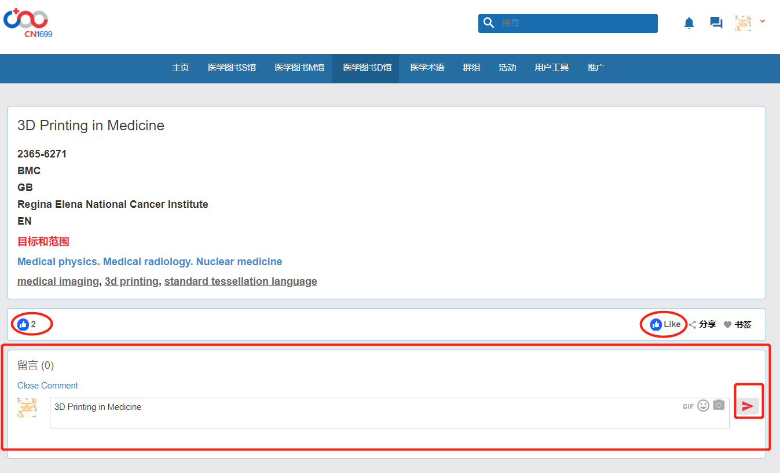The width and height of the screenshot is (780, 473).
Task: Click the CN1699 site logo
Action: click(x=27, y=23)
